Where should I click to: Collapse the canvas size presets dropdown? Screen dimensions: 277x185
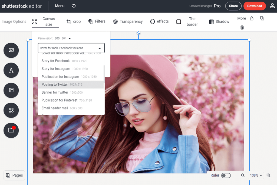100,48
